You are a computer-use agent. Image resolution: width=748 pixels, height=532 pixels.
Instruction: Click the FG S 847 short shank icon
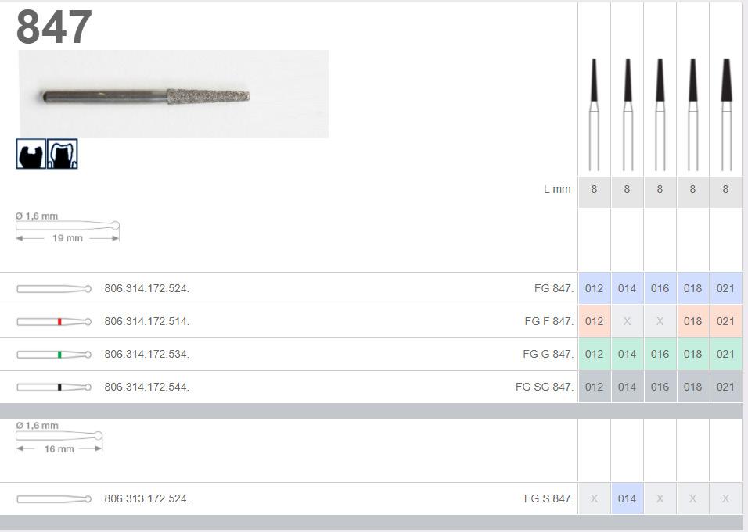54,499
